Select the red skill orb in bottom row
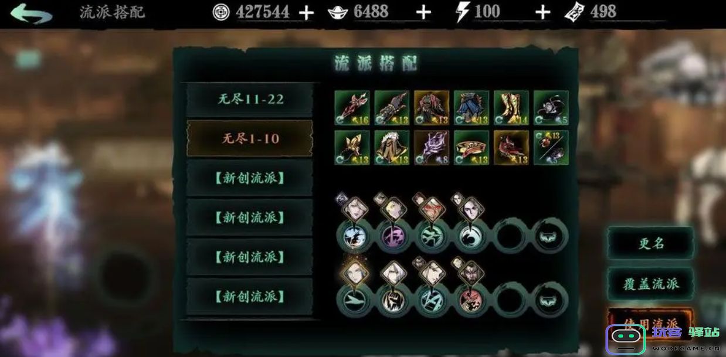Viewport: 726px width, 357px height. (x=470, y=300)
